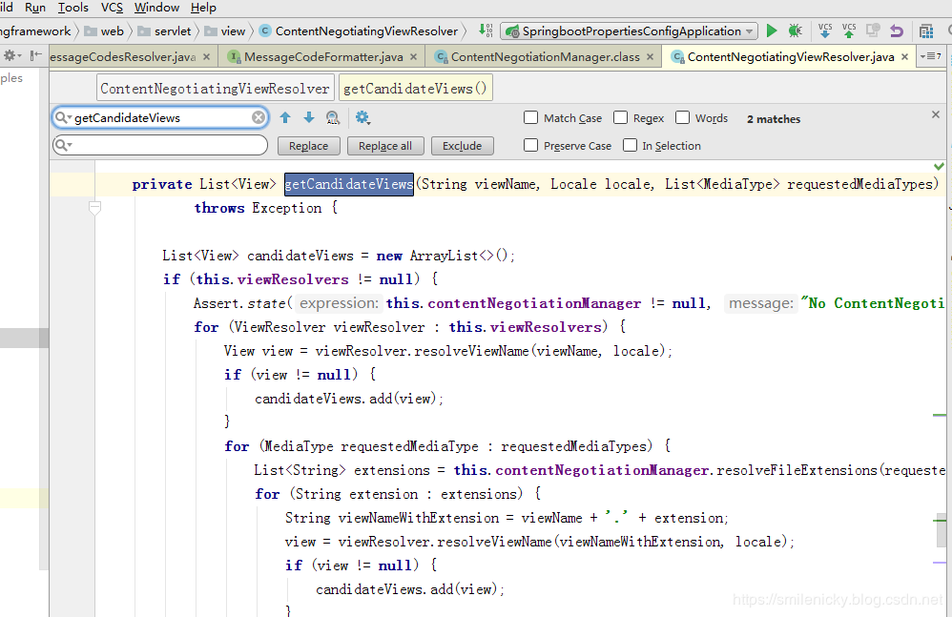
Task: Click the find all occurrences icon
Action: [332, 117]
